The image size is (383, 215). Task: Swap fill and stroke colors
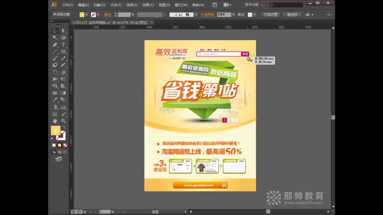(x=64, y=128)
